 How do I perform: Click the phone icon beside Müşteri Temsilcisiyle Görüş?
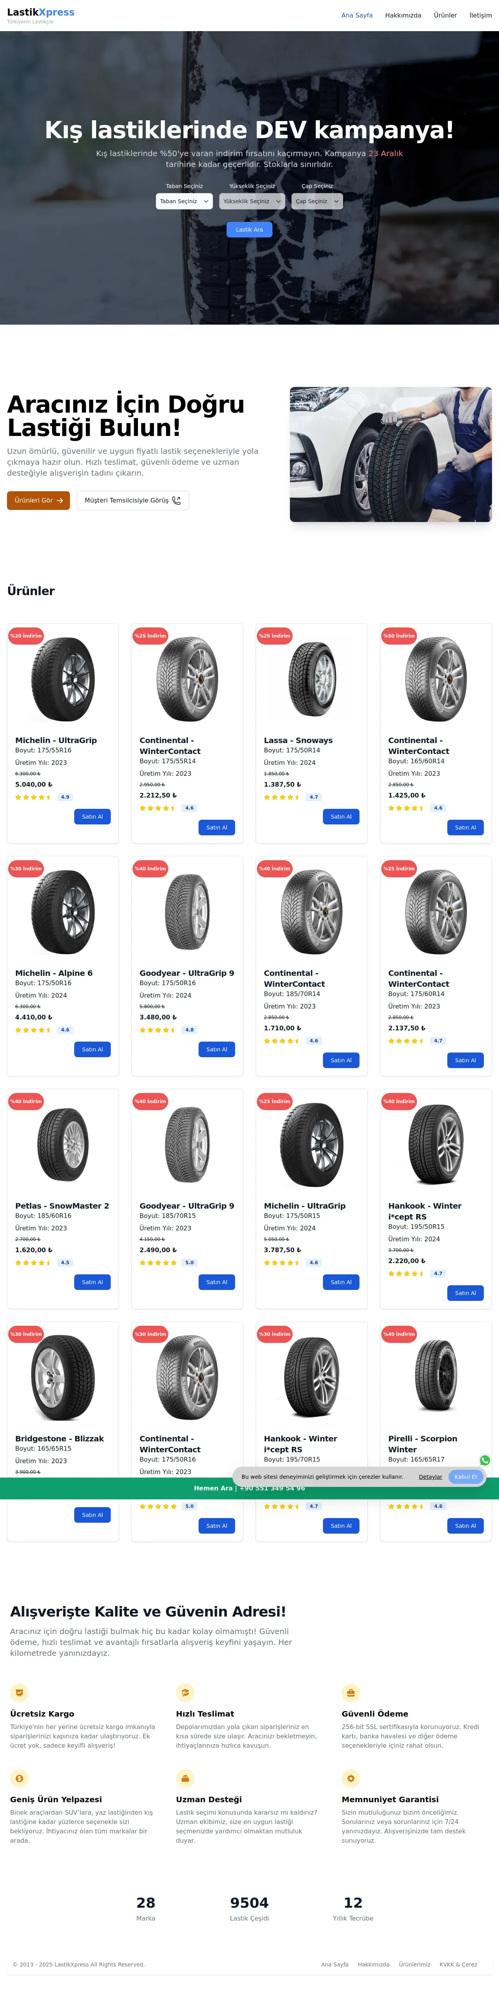click(x=176, y=501)
